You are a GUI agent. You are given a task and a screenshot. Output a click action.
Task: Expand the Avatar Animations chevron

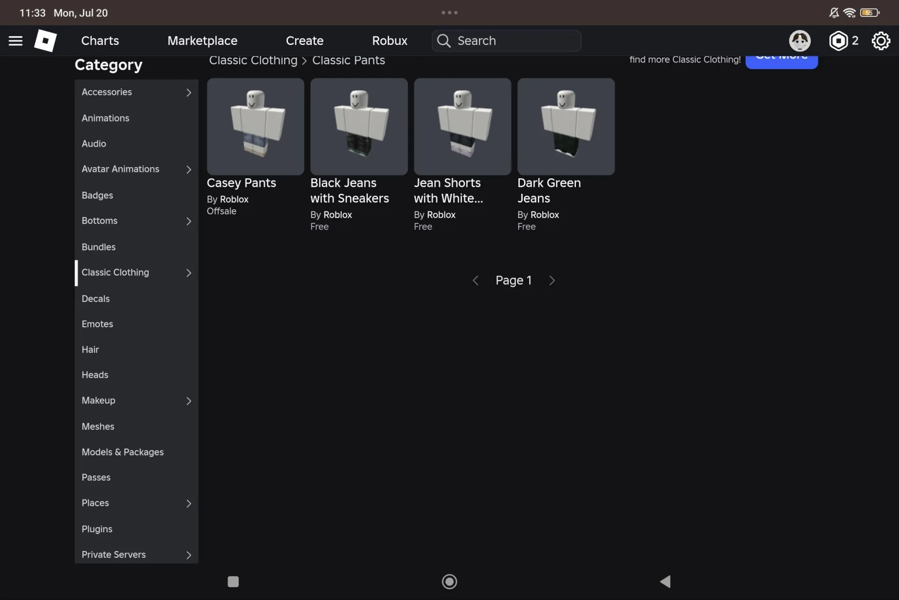pos(189,169)
